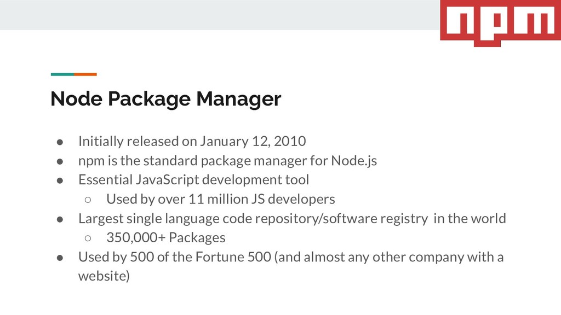Click the bullet dot beside Used by 500

(60, 258)
